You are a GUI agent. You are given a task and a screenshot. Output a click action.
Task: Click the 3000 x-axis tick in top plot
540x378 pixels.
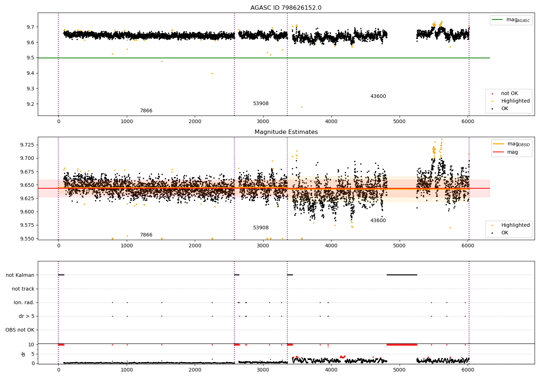(263, 122)
